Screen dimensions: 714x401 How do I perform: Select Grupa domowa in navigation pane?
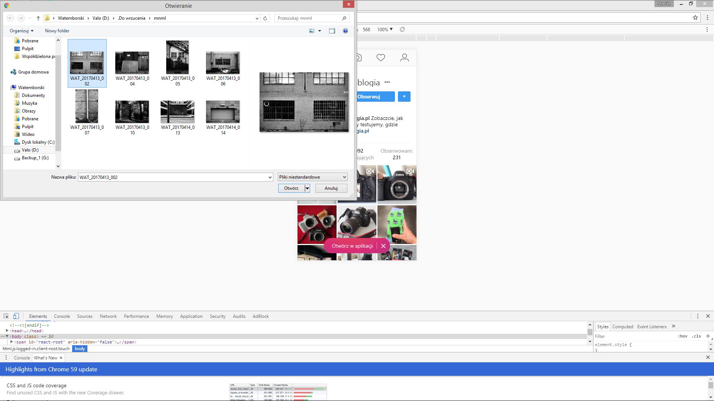click(x=30, y=72)
